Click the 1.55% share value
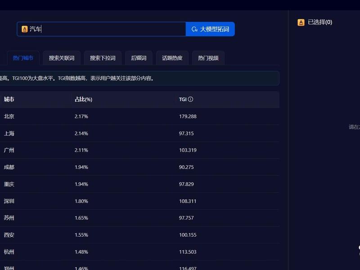This screenshot has width=360, height=270. coord(81,235)
